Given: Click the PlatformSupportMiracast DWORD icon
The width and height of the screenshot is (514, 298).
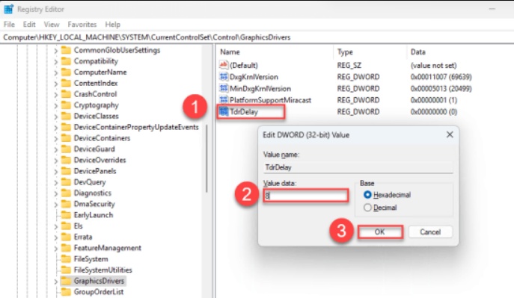Looking at the screenshot, I should point(224,100).
